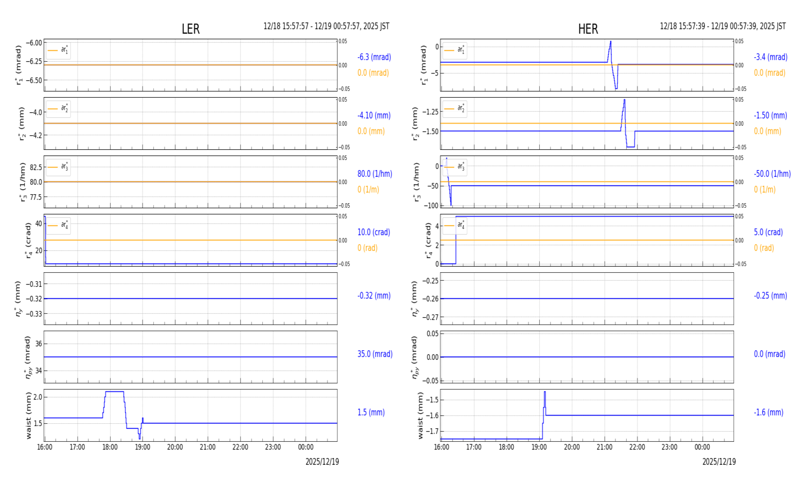This screenshot has height=485, width=793.
Task: Click the LER value 35.0 (mrad)
Action: 375,354
